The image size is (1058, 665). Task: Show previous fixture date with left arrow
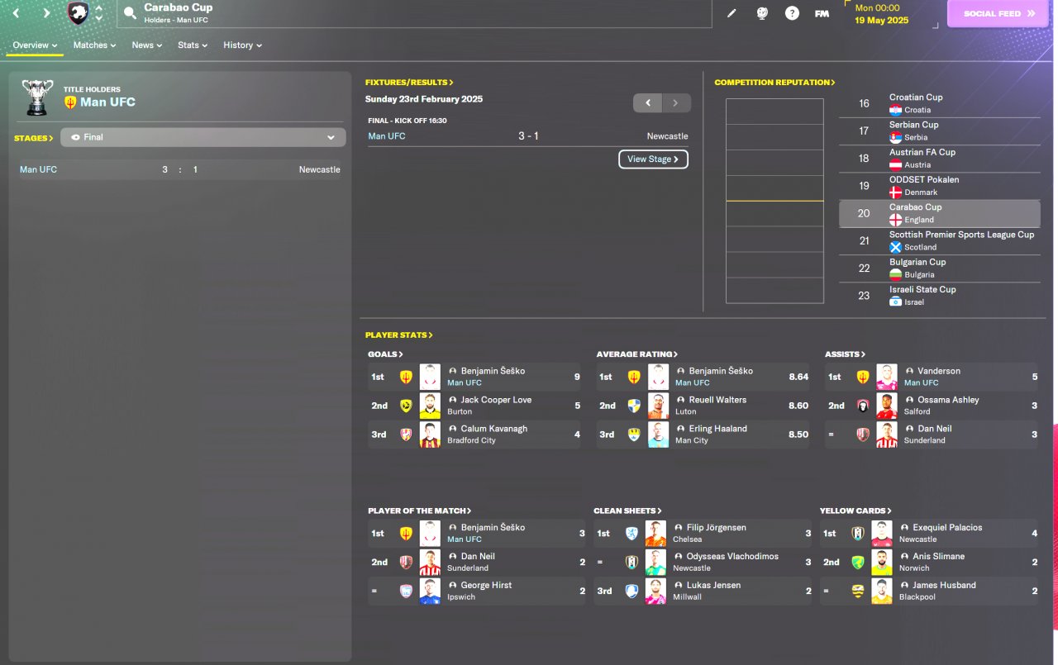648,103
